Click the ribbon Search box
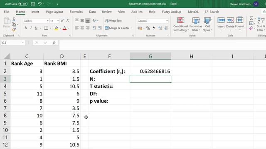Viewport: 266px width, 149px height. click(212, 12)
